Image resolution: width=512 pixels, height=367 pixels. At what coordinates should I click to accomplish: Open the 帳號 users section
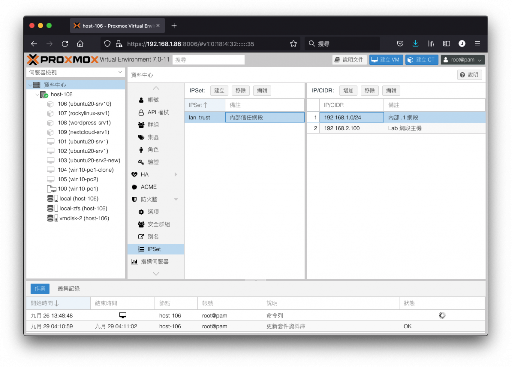point(153,100)
